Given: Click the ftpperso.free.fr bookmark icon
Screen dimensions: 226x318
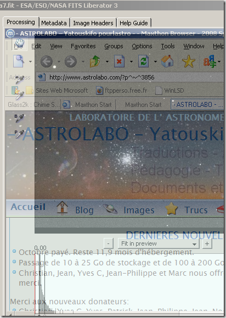Looking at the screenshot, I should pos(99,90).
